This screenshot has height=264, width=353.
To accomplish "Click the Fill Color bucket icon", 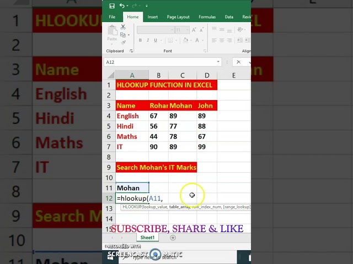I will (185, 40).
